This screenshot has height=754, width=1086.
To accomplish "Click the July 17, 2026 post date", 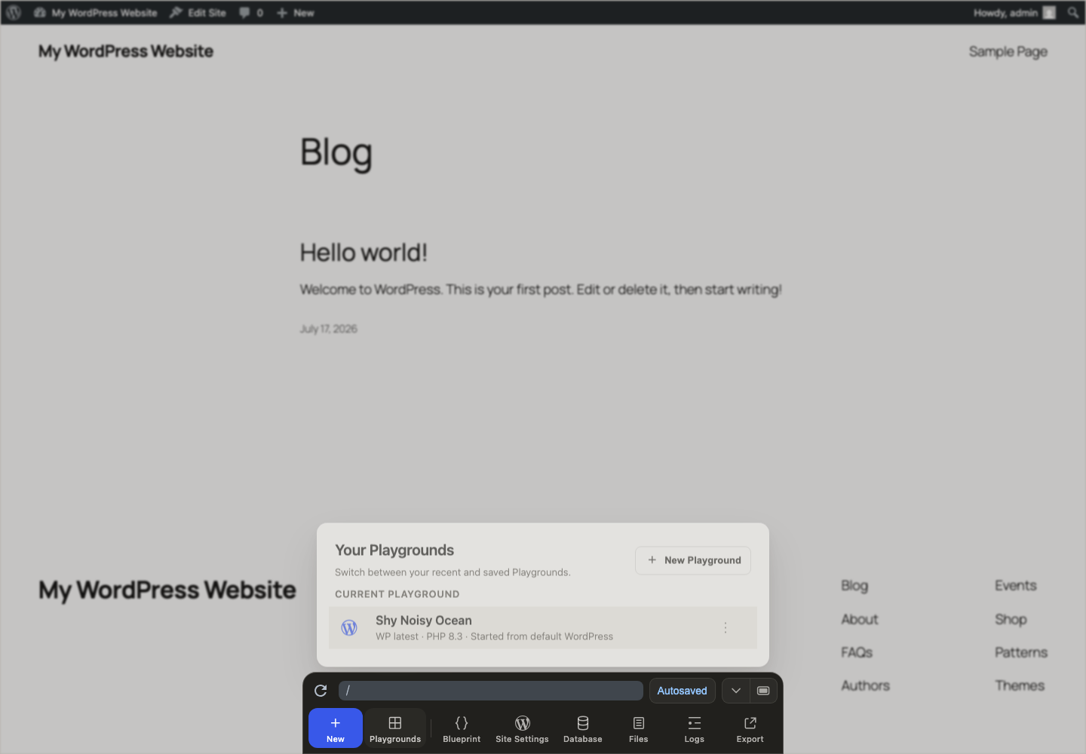I will point(328,329).
